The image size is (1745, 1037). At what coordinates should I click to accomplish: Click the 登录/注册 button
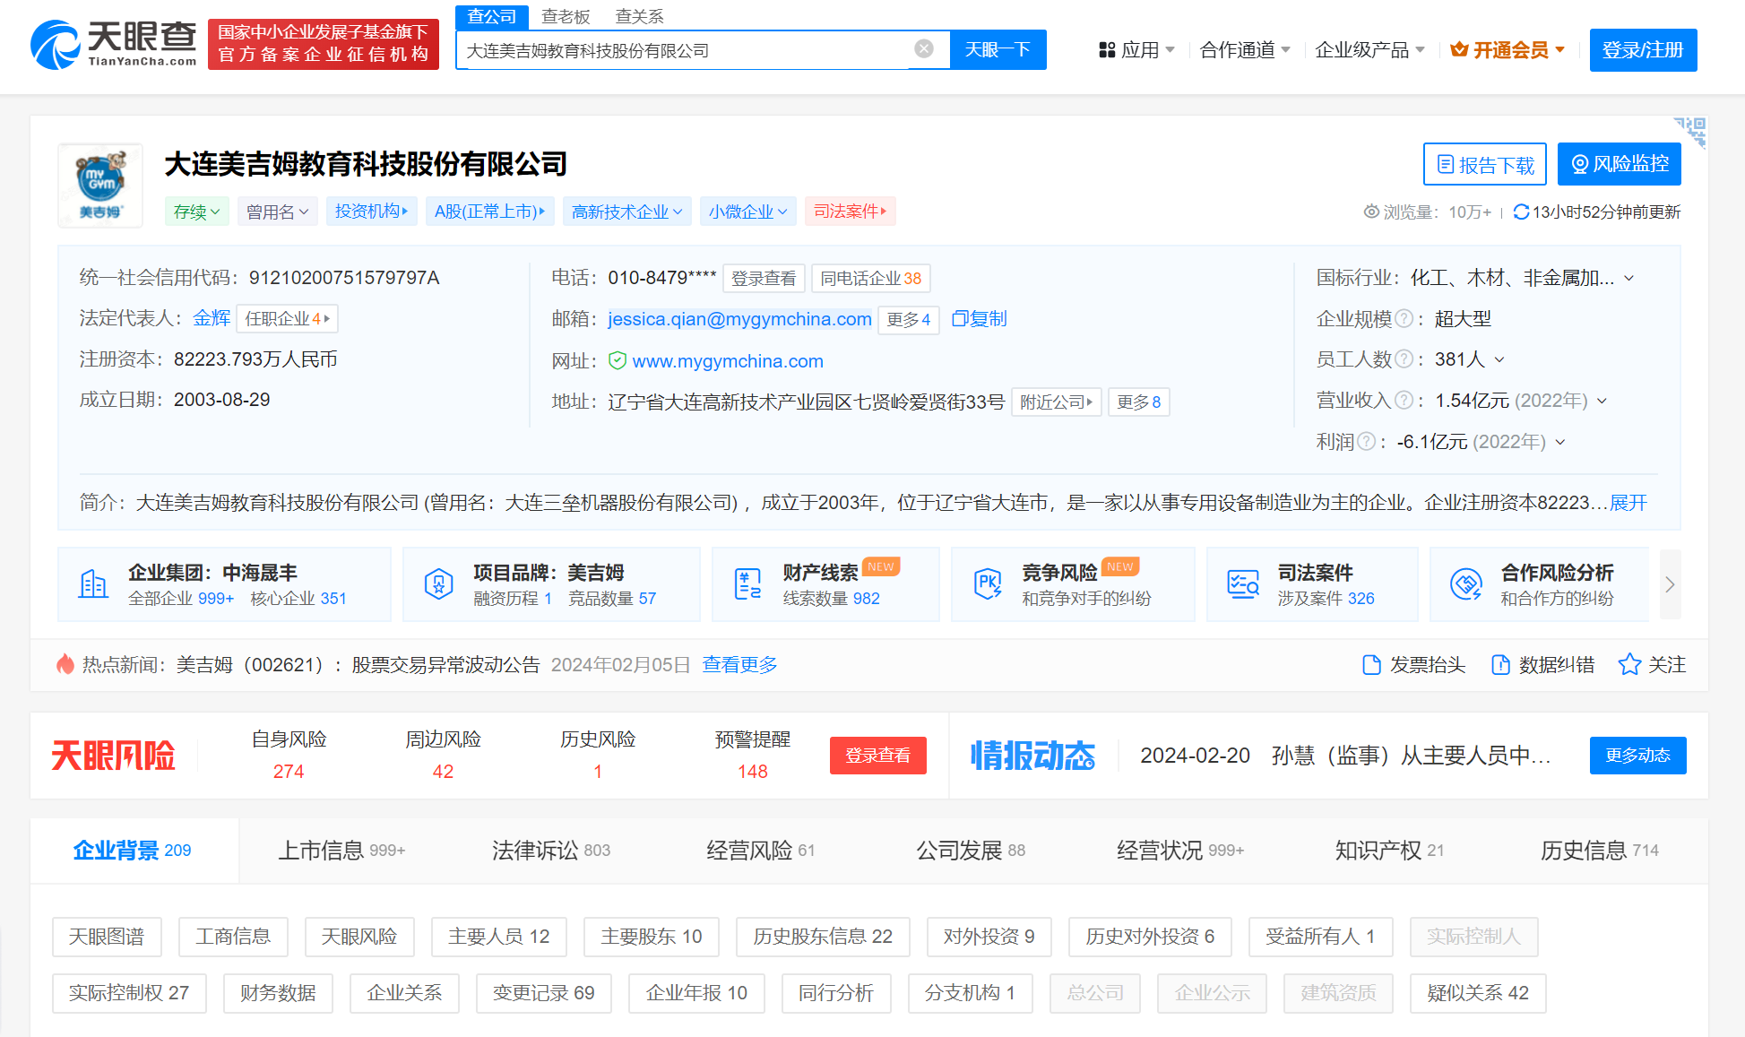(x=1643, y=50)
